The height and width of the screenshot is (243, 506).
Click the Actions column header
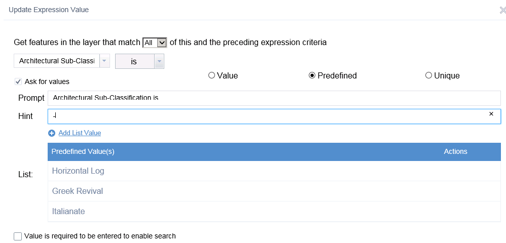point(455,151)
